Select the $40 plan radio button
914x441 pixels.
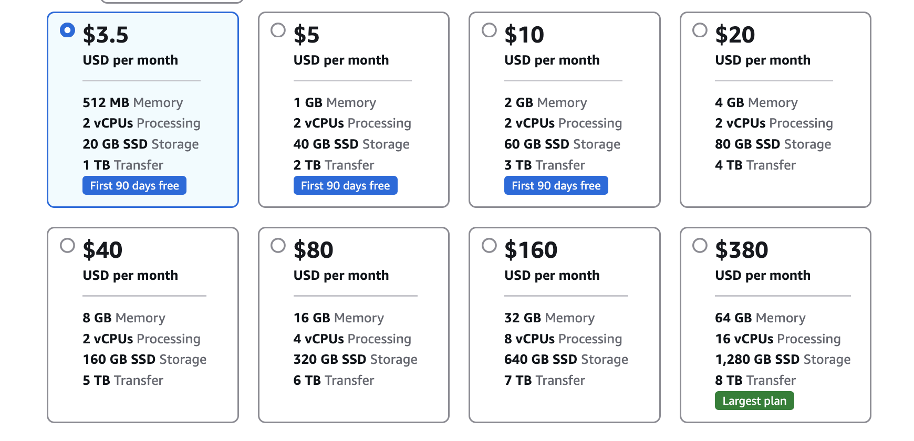68,246
